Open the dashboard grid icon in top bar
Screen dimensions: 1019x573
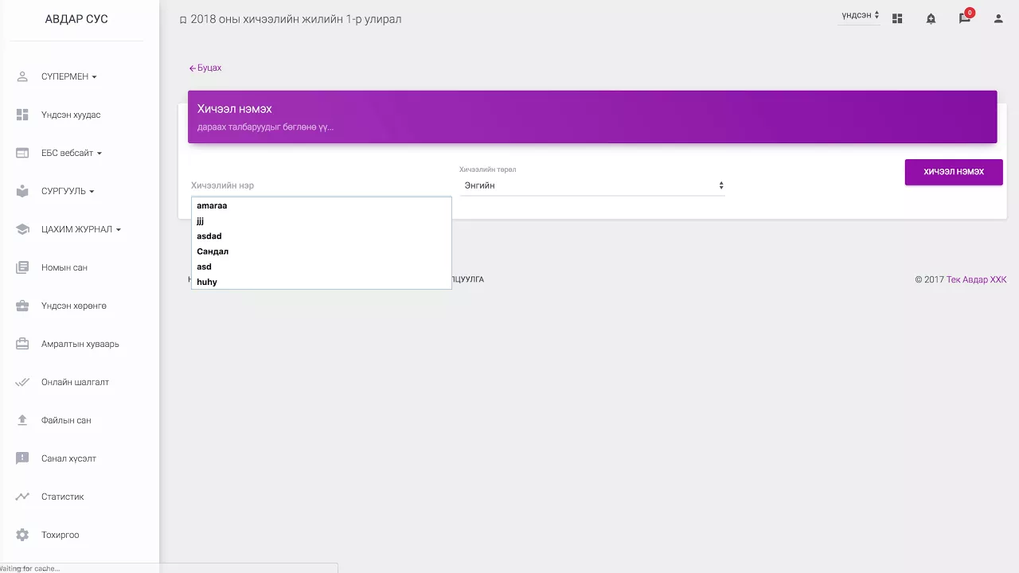coord(897,18)
